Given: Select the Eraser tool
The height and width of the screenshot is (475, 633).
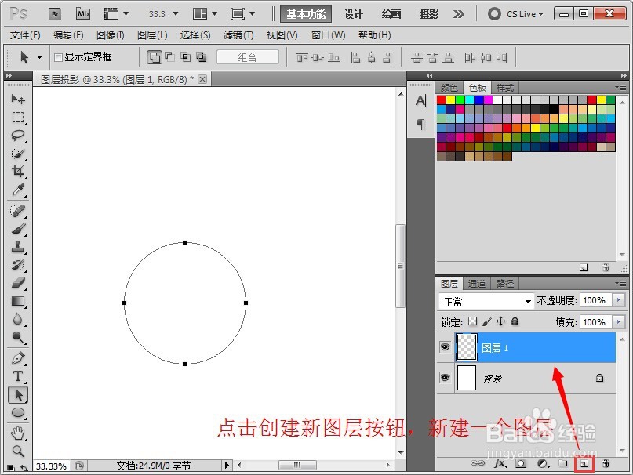Looking at the screenshot, I should point(18,283).
